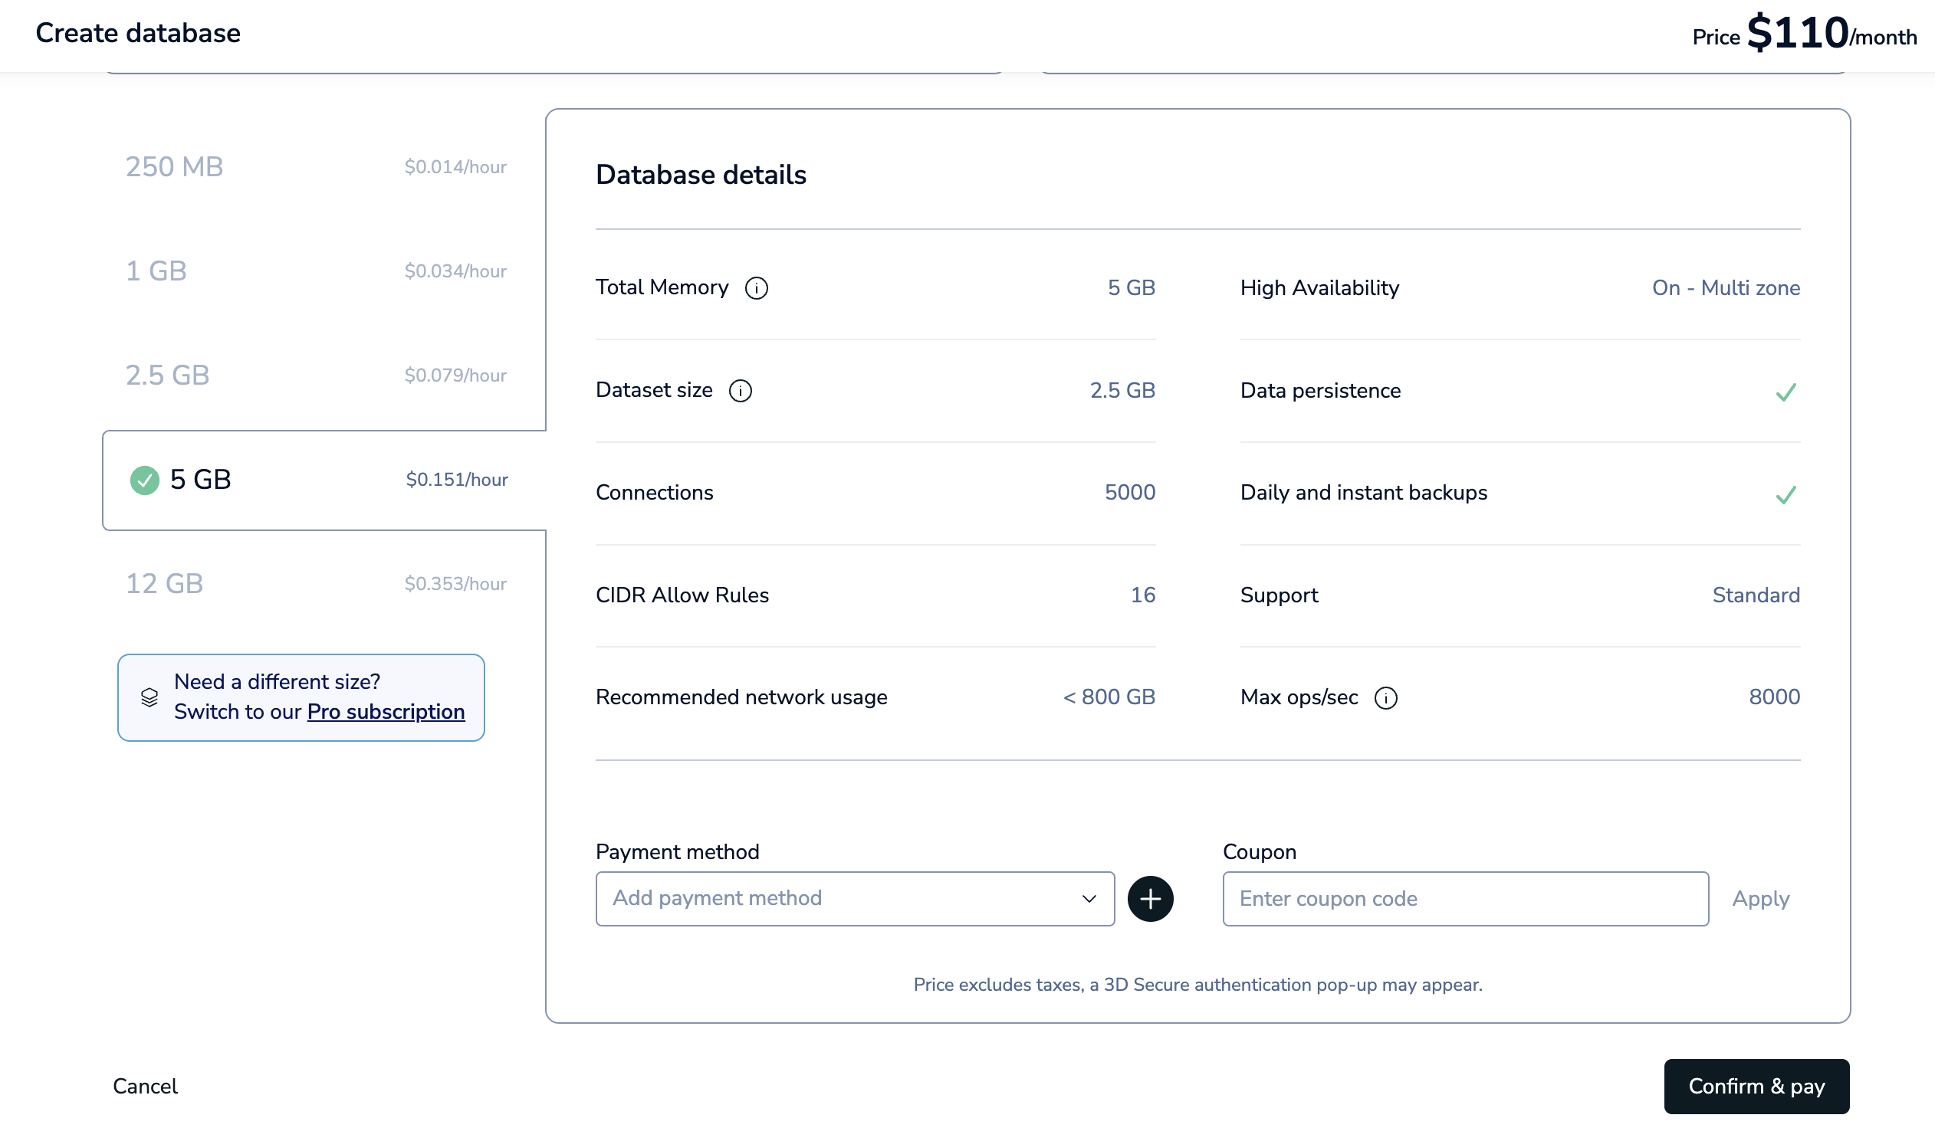Click the Connections value 5000
Image resolution: width=1935 pixels, height=1128 pixels.
pyautogui.click(x=1129, y=493)
